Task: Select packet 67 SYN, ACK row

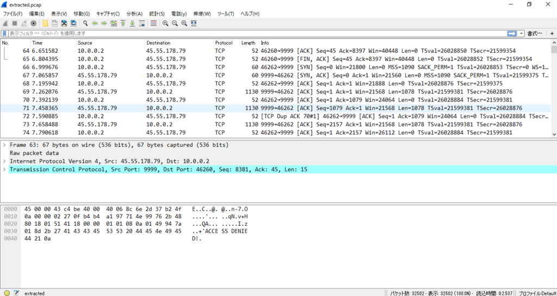Action: tap(276, 75)
